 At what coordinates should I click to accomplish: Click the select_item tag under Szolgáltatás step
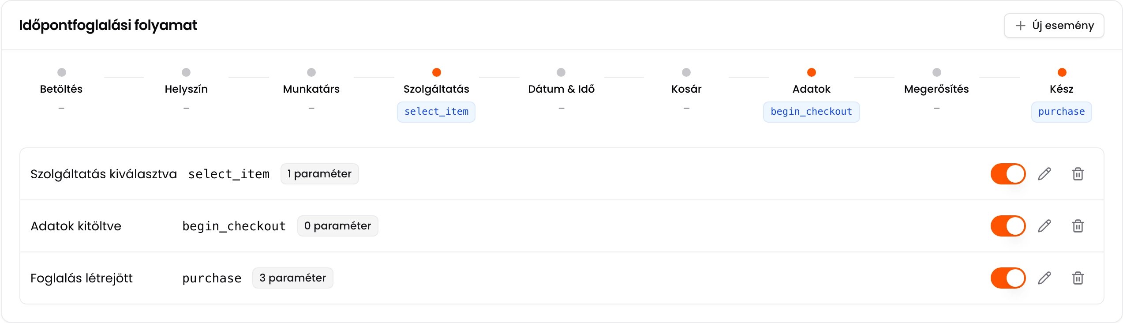tap(436, 112)
